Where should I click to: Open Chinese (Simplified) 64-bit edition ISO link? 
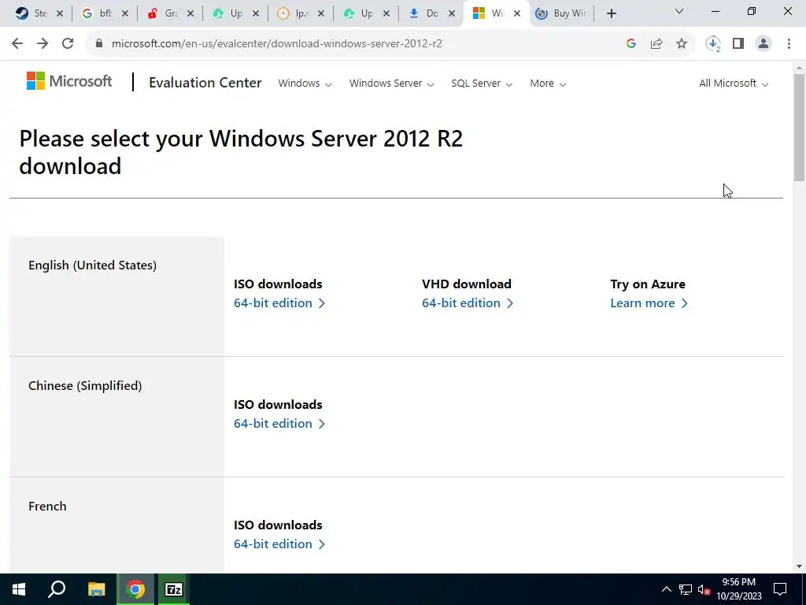click(279, 423)
